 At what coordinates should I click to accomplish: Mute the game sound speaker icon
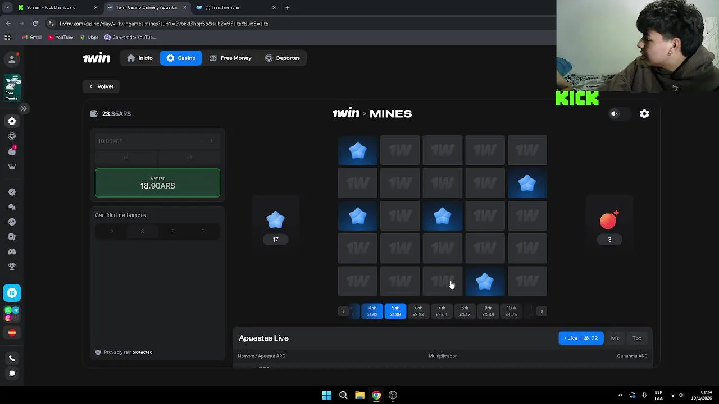(615, 114)
